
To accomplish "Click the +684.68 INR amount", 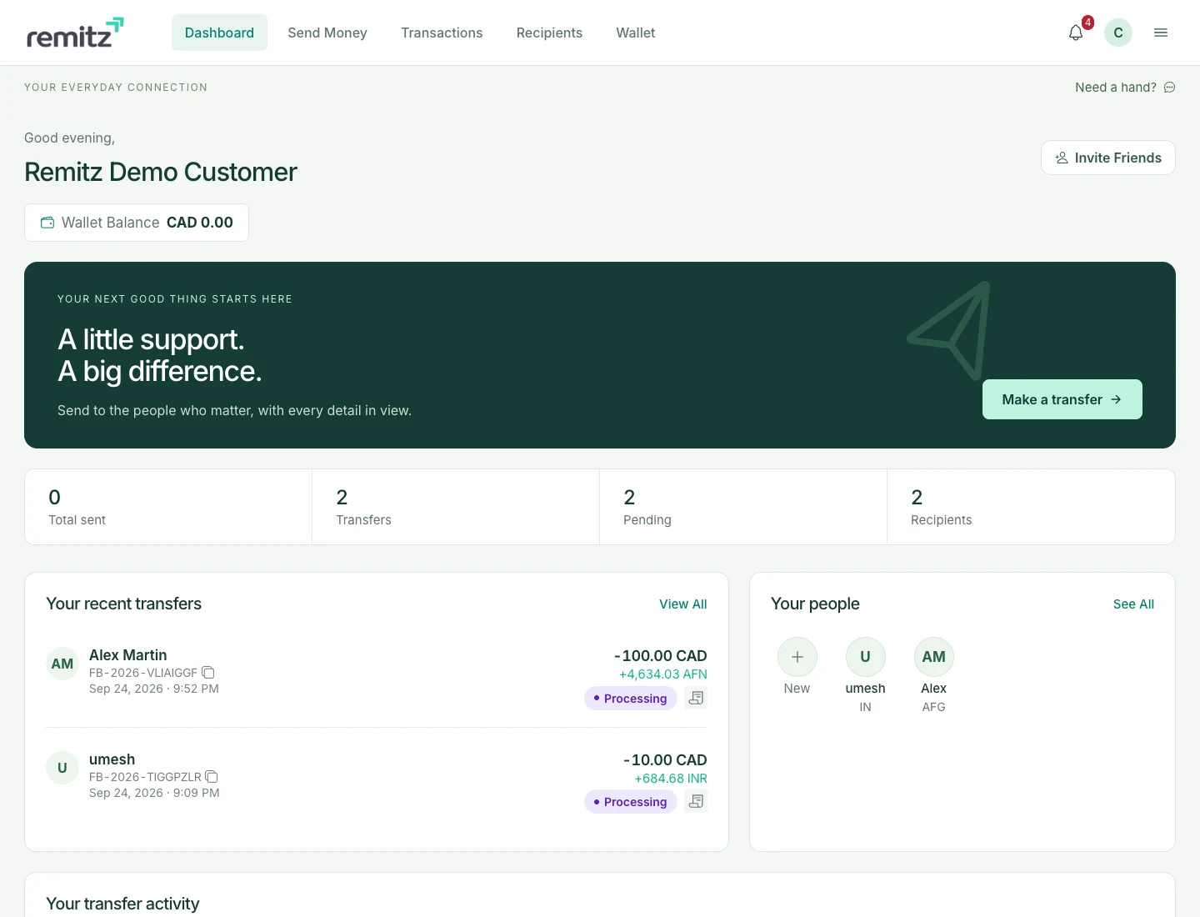I will (x=671, y=779).
